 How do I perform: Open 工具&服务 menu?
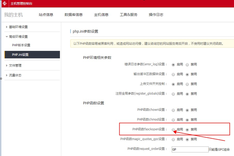[x=128, y=15]
